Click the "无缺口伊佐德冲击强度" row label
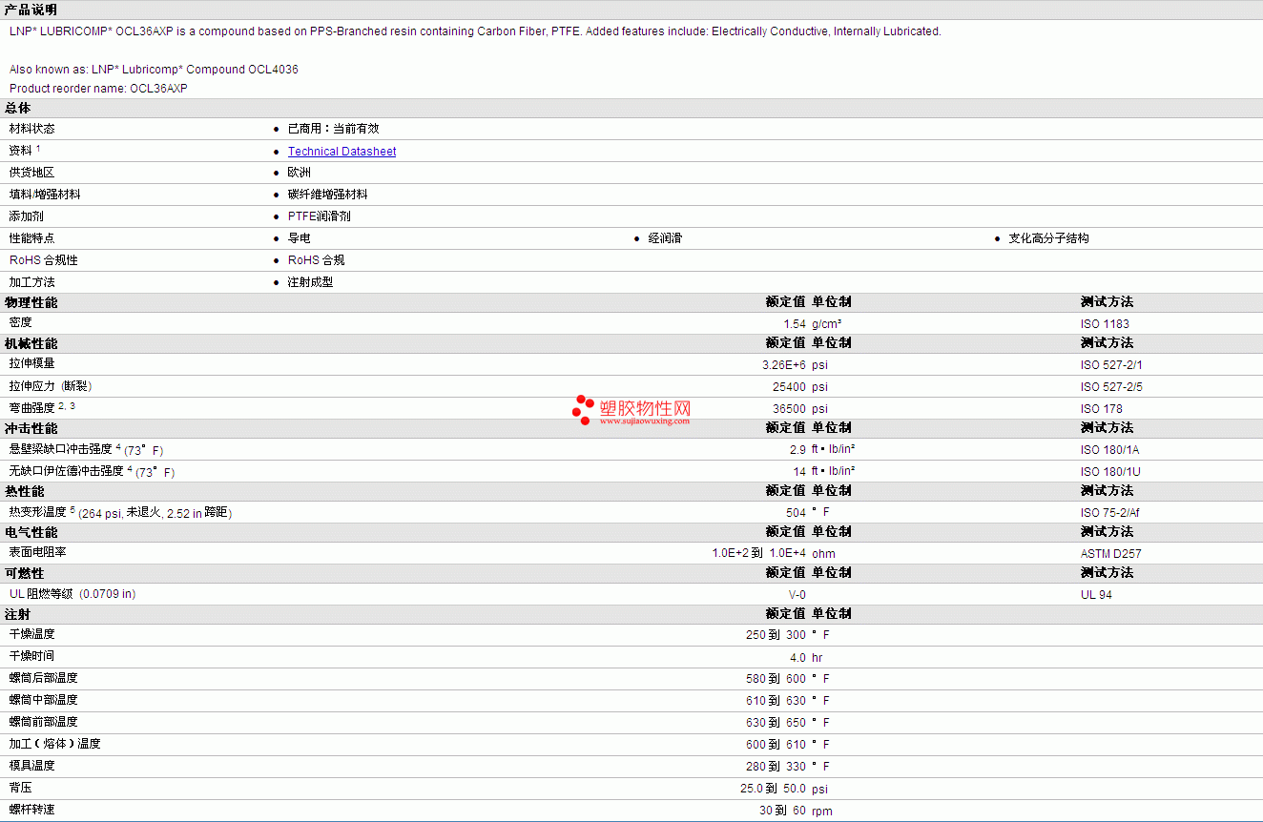This screenshot has height=822, width=1263. (67, 471)
